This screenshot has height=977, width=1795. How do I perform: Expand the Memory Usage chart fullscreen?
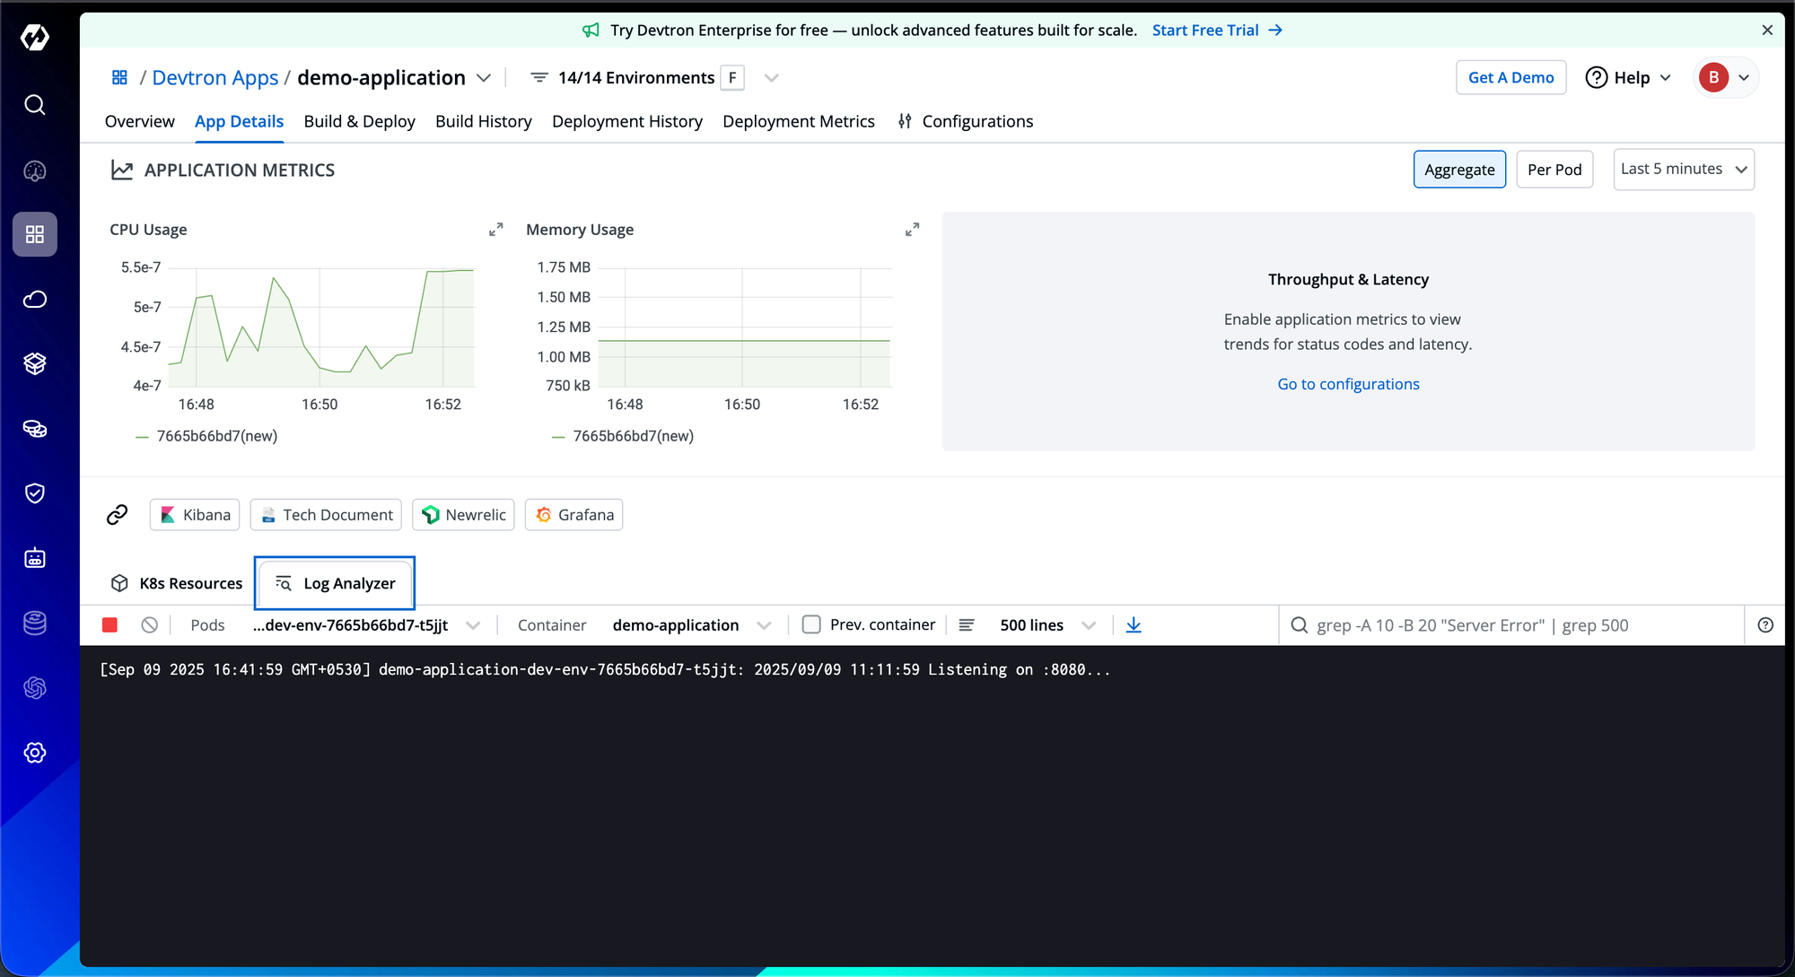pyautogui.click(x=912, y=230)
